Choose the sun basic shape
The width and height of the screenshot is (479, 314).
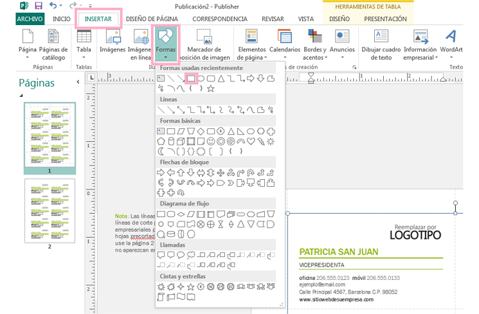pos(271,141)
